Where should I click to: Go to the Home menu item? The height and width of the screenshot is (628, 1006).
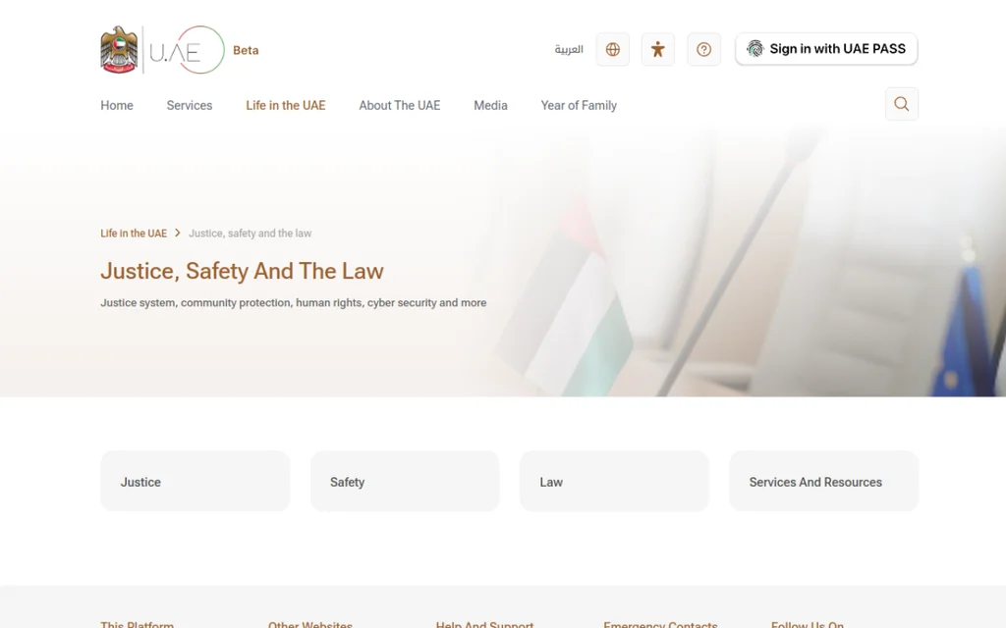[117, 105]
